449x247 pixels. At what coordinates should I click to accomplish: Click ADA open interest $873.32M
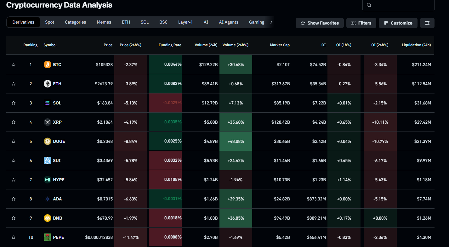(x=316, y=199)
